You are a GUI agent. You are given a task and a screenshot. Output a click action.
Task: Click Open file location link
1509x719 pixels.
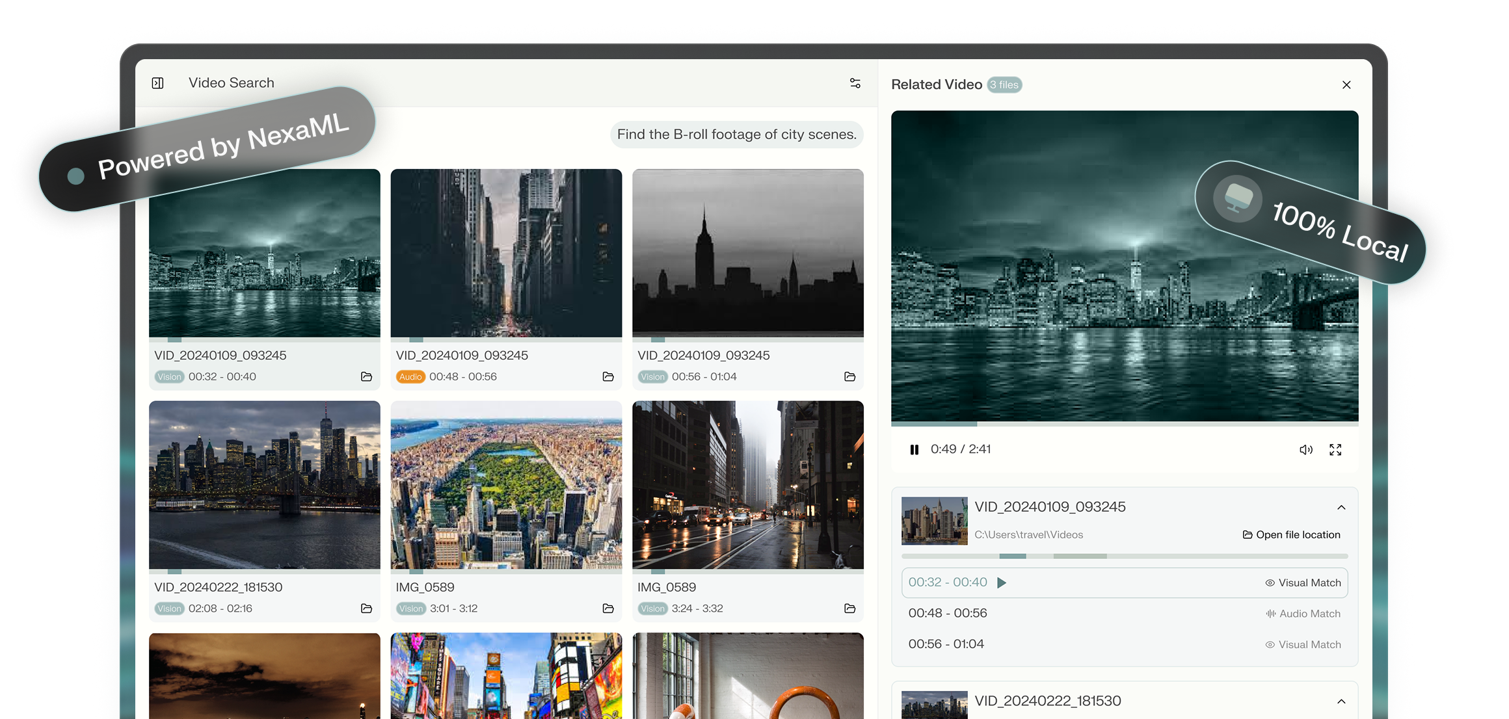1292,535
